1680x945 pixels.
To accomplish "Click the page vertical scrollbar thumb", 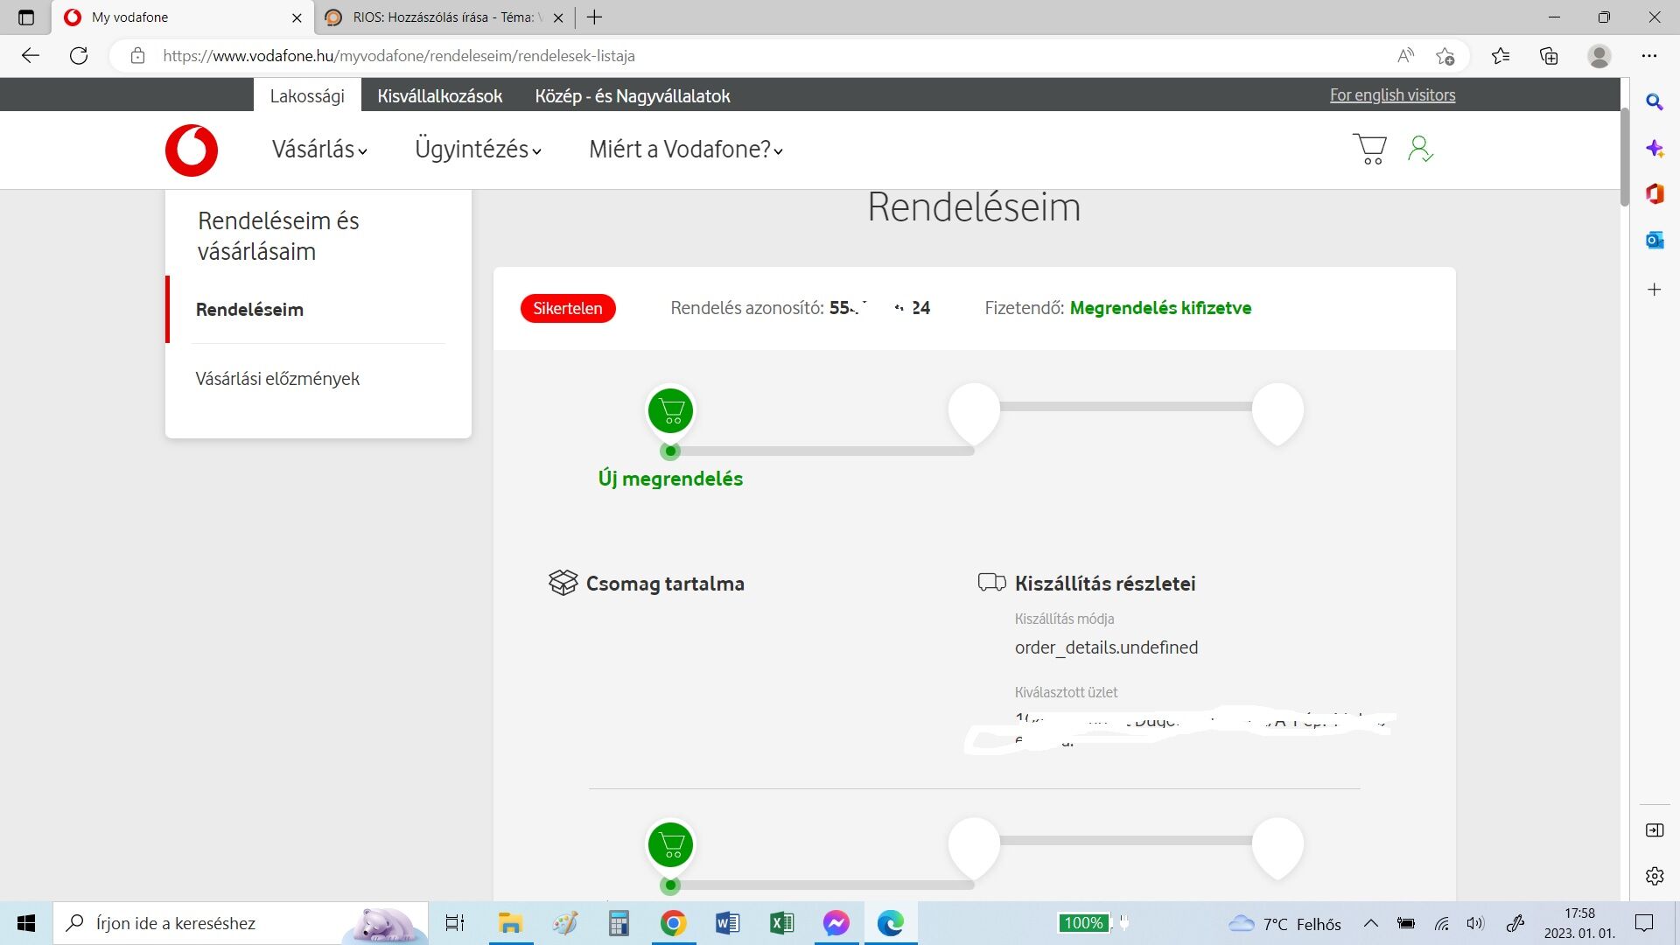I will point(1624,157).
